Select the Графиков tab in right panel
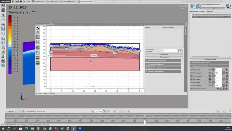Viewport: 232px width, 131px height. click(x=210, y=11)
